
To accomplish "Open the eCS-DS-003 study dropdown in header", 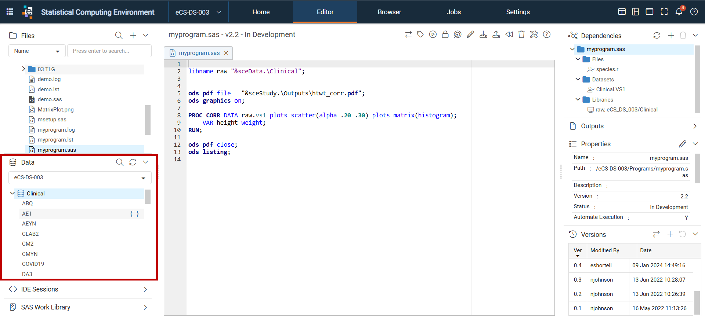I will click(198, 12).
